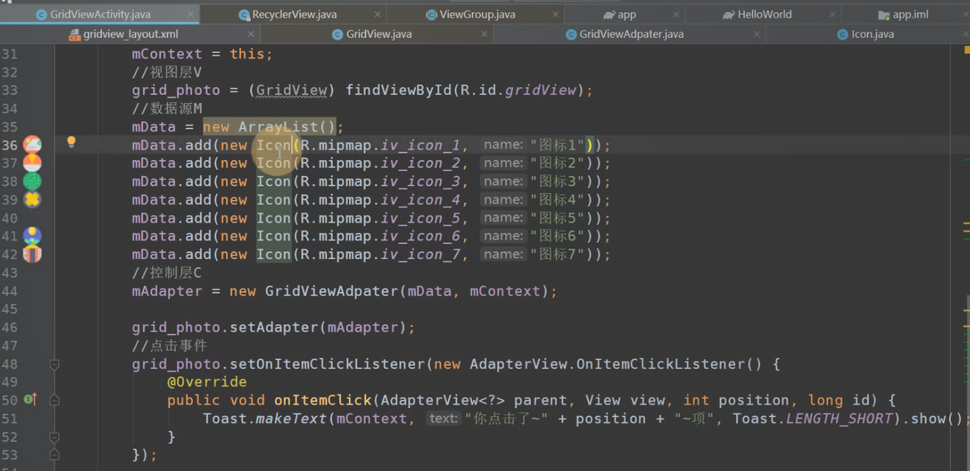
Task: Click the gutter image preview on line 42
Action: (x=32, y=254)
